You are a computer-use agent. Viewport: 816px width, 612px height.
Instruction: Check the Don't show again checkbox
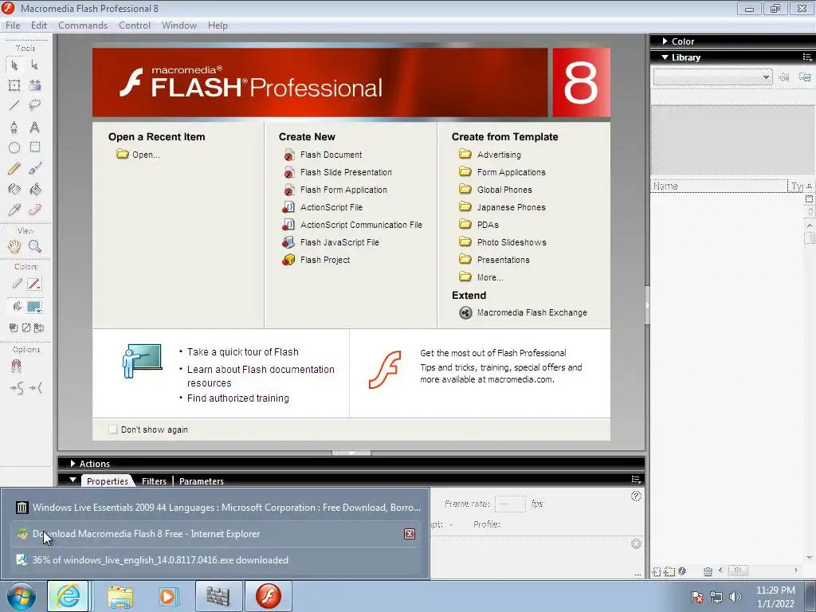(x=112, y=430)
